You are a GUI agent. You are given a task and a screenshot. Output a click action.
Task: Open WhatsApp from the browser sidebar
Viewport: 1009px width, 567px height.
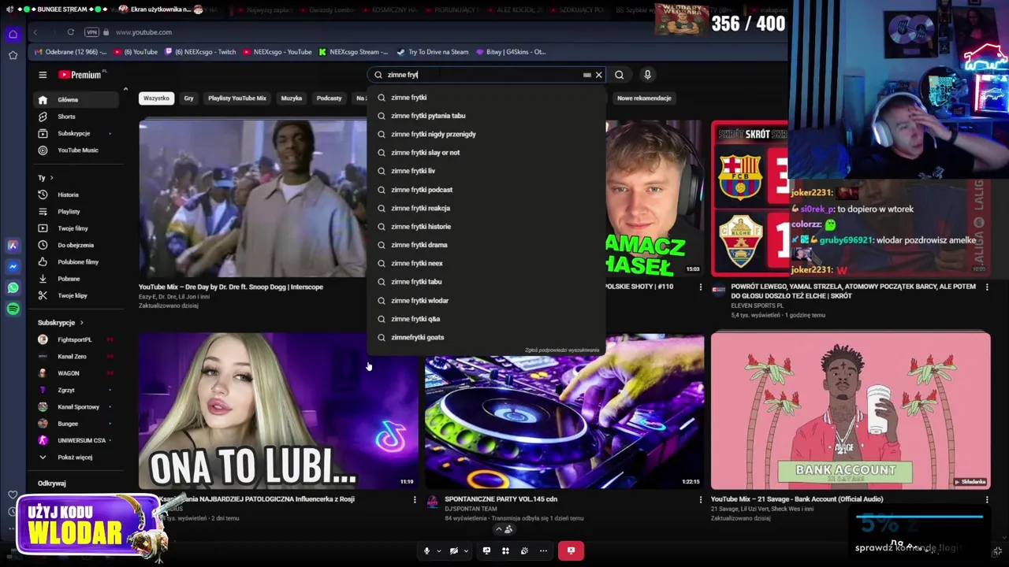[13, 288]
